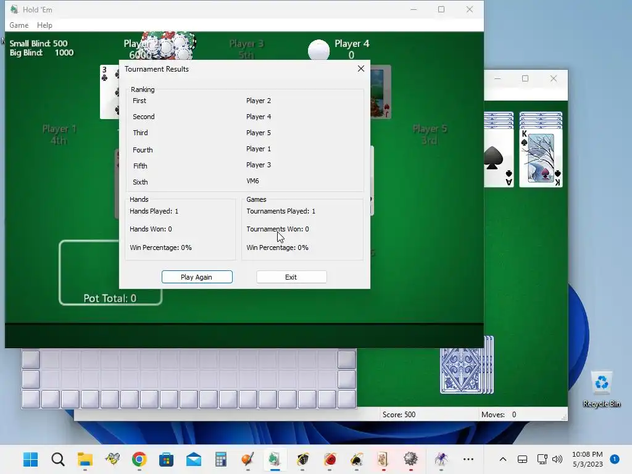Viewport: 632px width, 474px height.
Task: Open taskbar Search
Action: click(57, 459)
